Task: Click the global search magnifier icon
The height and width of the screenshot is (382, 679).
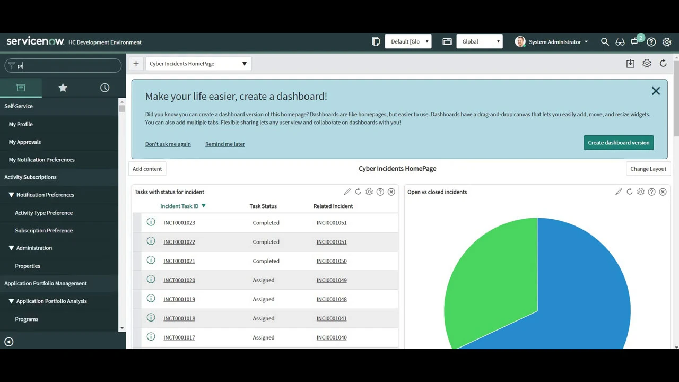Action: click(x=605, y=42)
